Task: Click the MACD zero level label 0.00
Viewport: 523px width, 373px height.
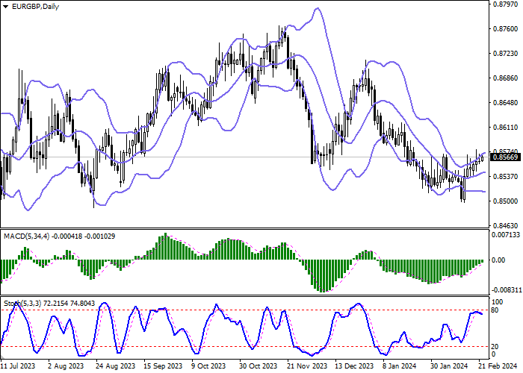Action: point(498,260)
